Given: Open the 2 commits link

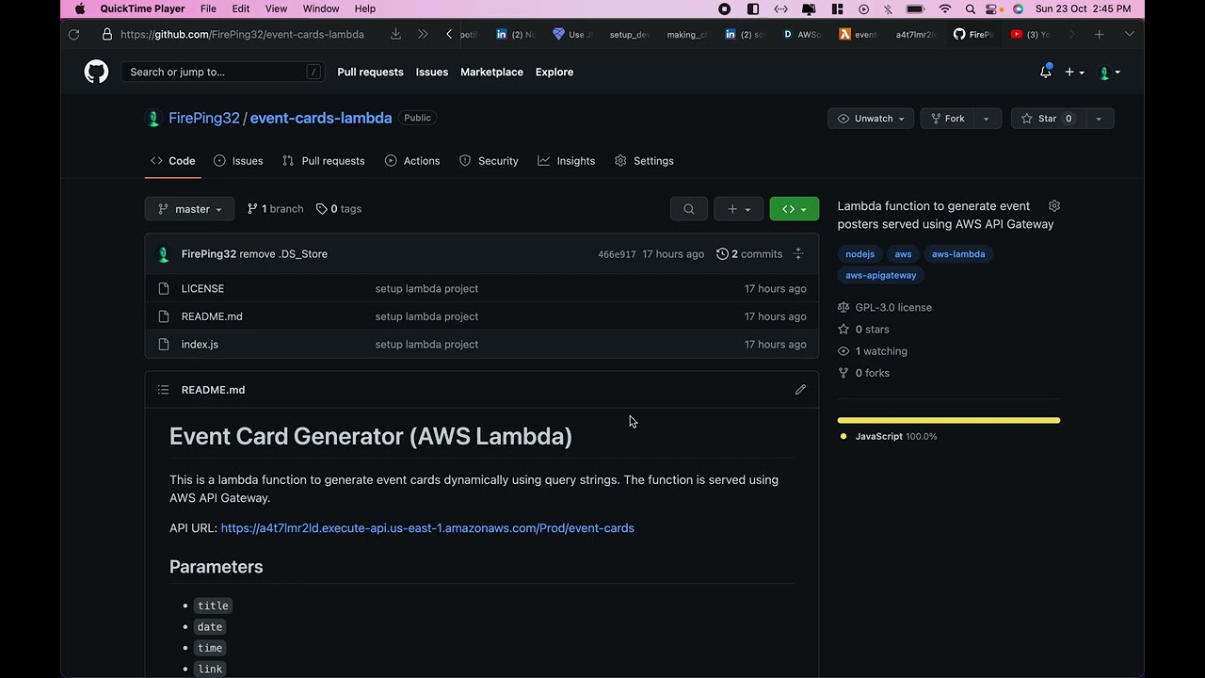Looking at the screenshot, I should (749, 254).
